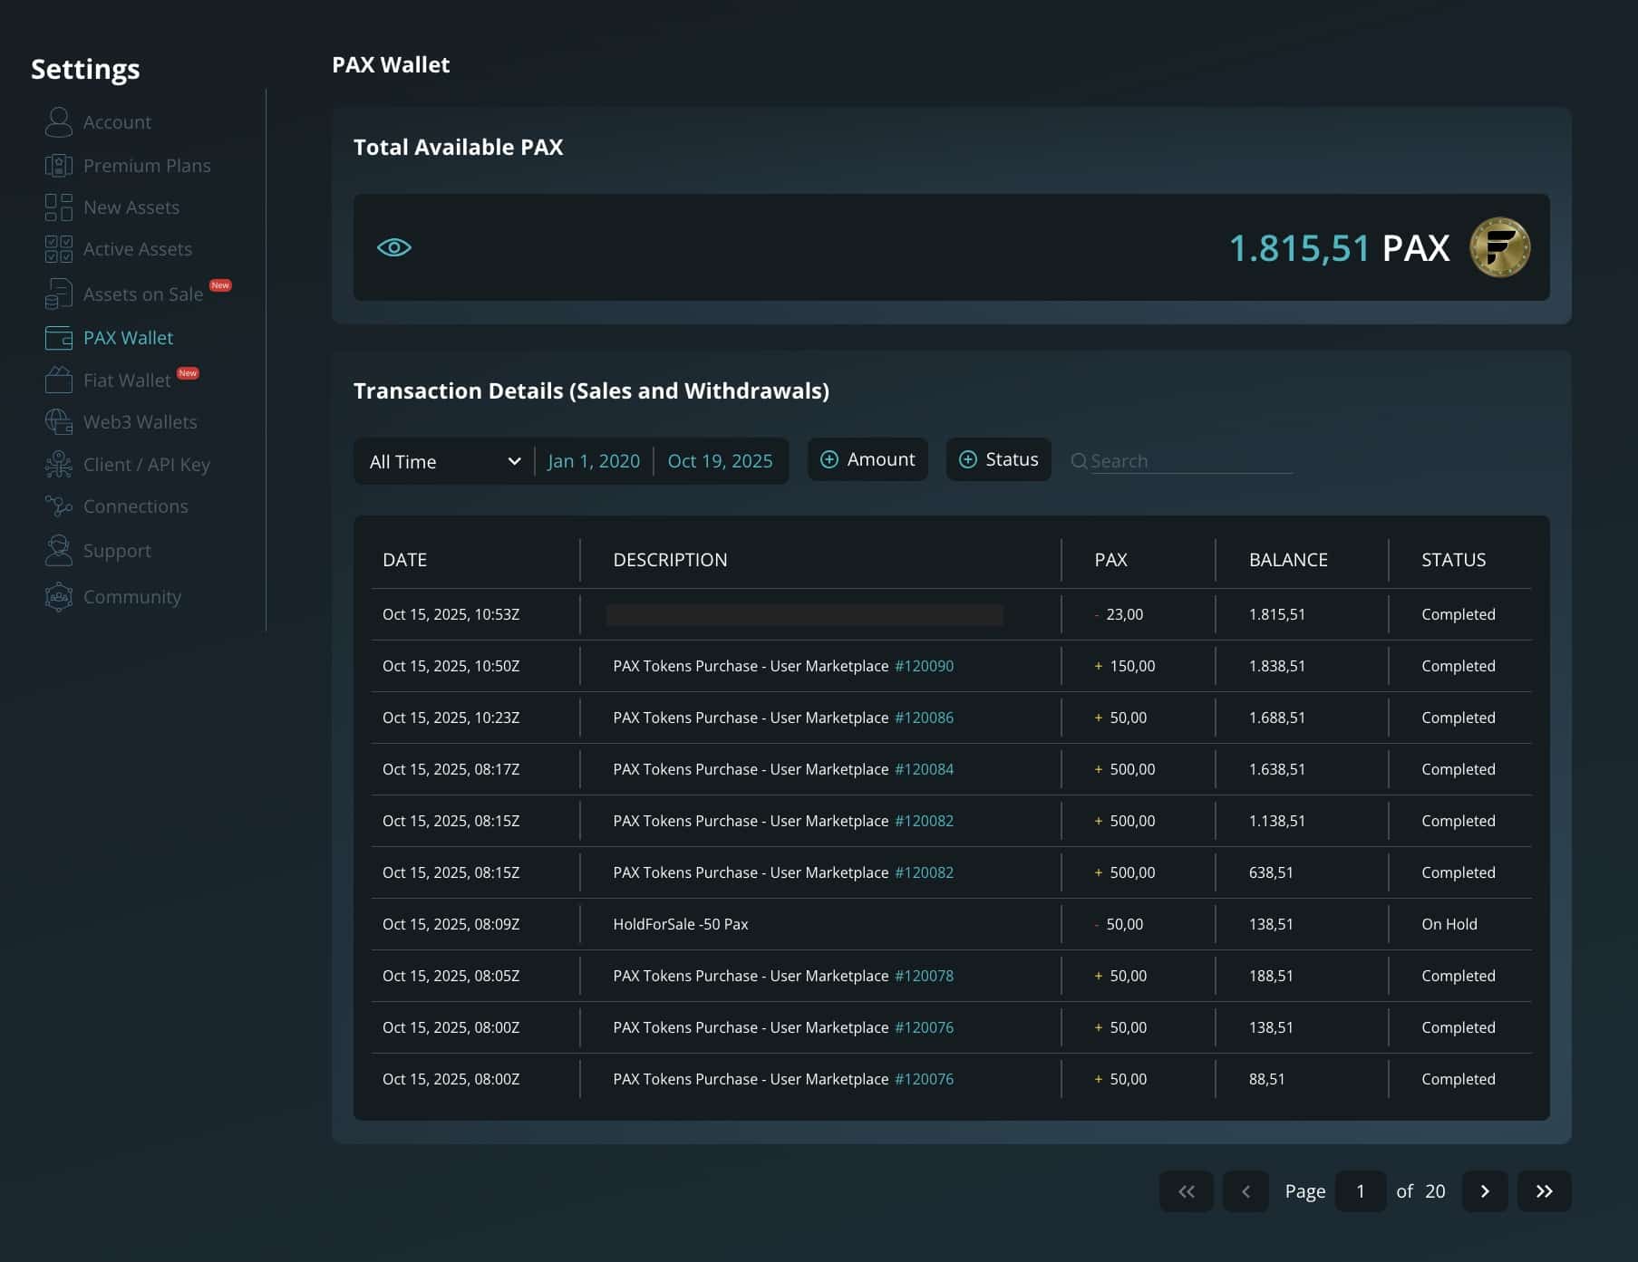Click the Client / API Key icon
Screen dimensions: 1638x1262
click(58, 464)
